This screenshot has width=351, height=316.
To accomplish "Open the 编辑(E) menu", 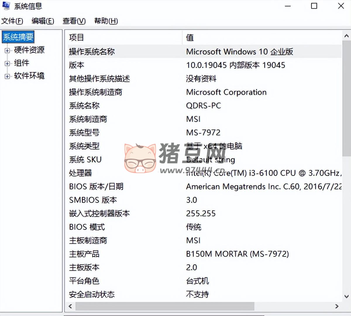I will [43, 21].
